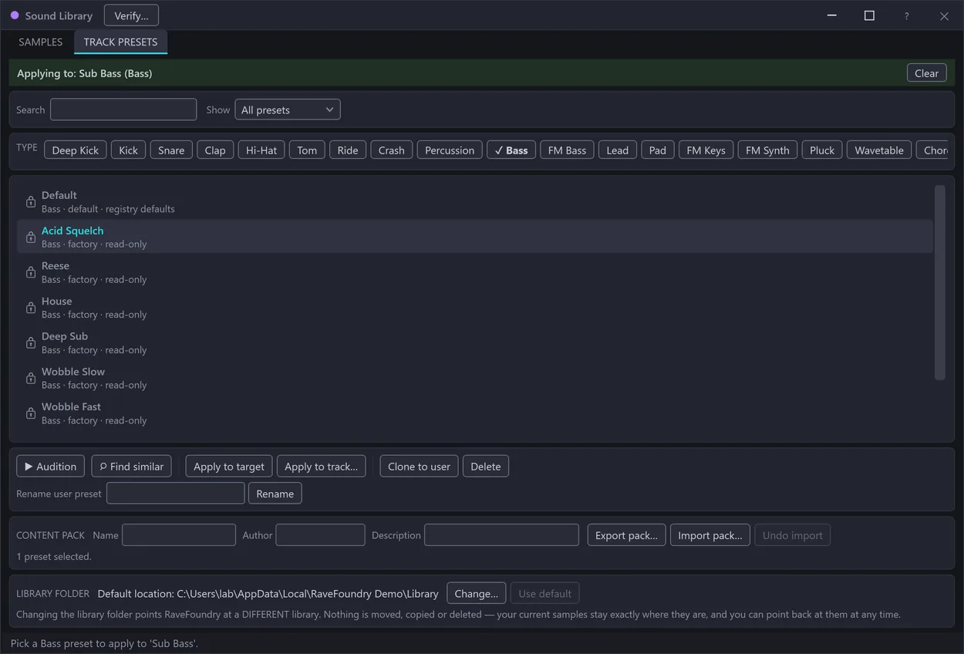The width and height of the screenshot is (964, 654).
Task: Click the lock icon beside Reese preset
Action: 31,272
